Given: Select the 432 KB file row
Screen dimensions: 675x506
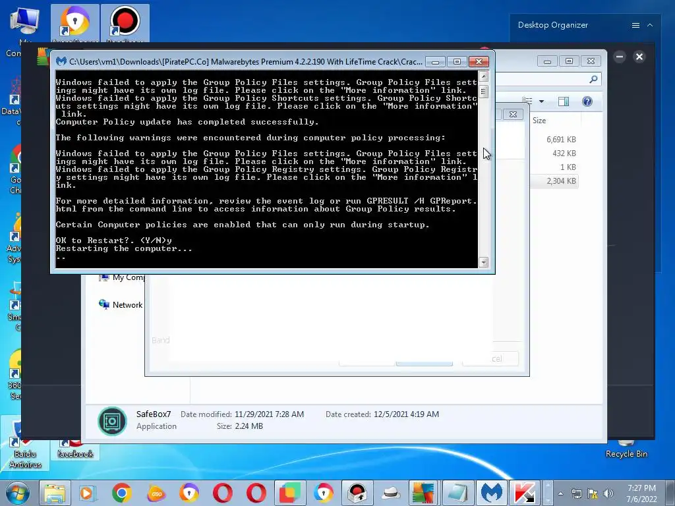Looking at the screenshot, I should 554,153.
